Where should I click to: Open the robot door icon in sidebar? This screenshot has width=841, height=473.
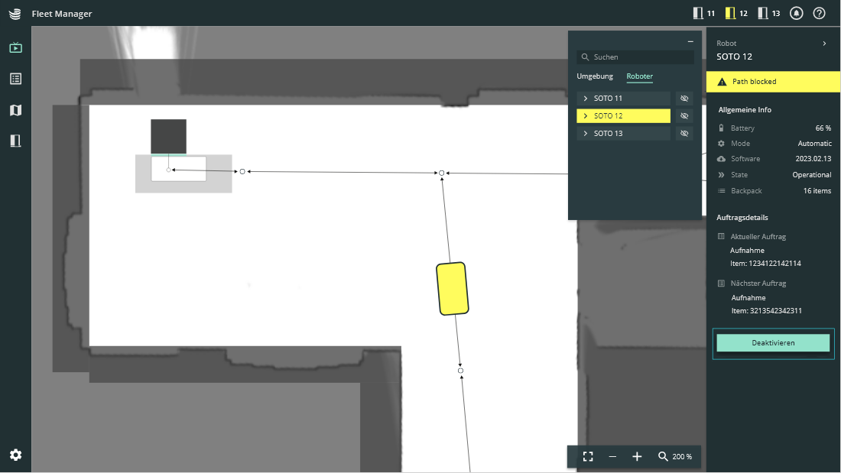(15, 141)
